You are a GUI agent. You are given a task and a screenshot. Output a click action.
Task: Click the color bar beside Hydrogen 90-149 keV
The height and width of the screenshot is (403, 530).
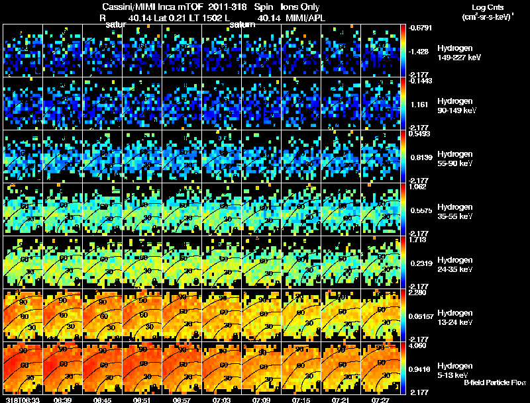pyautogui.click(x=403, y=104)
